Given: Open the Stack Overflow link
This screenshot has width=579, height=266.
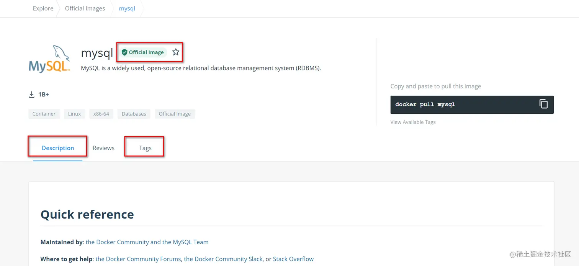Looking at the screenshot, I should tap(293, 259).
